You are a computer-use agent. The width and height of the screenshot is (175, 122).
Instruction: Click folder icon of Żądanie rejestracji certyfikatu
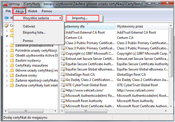click(x=12, y=80)
